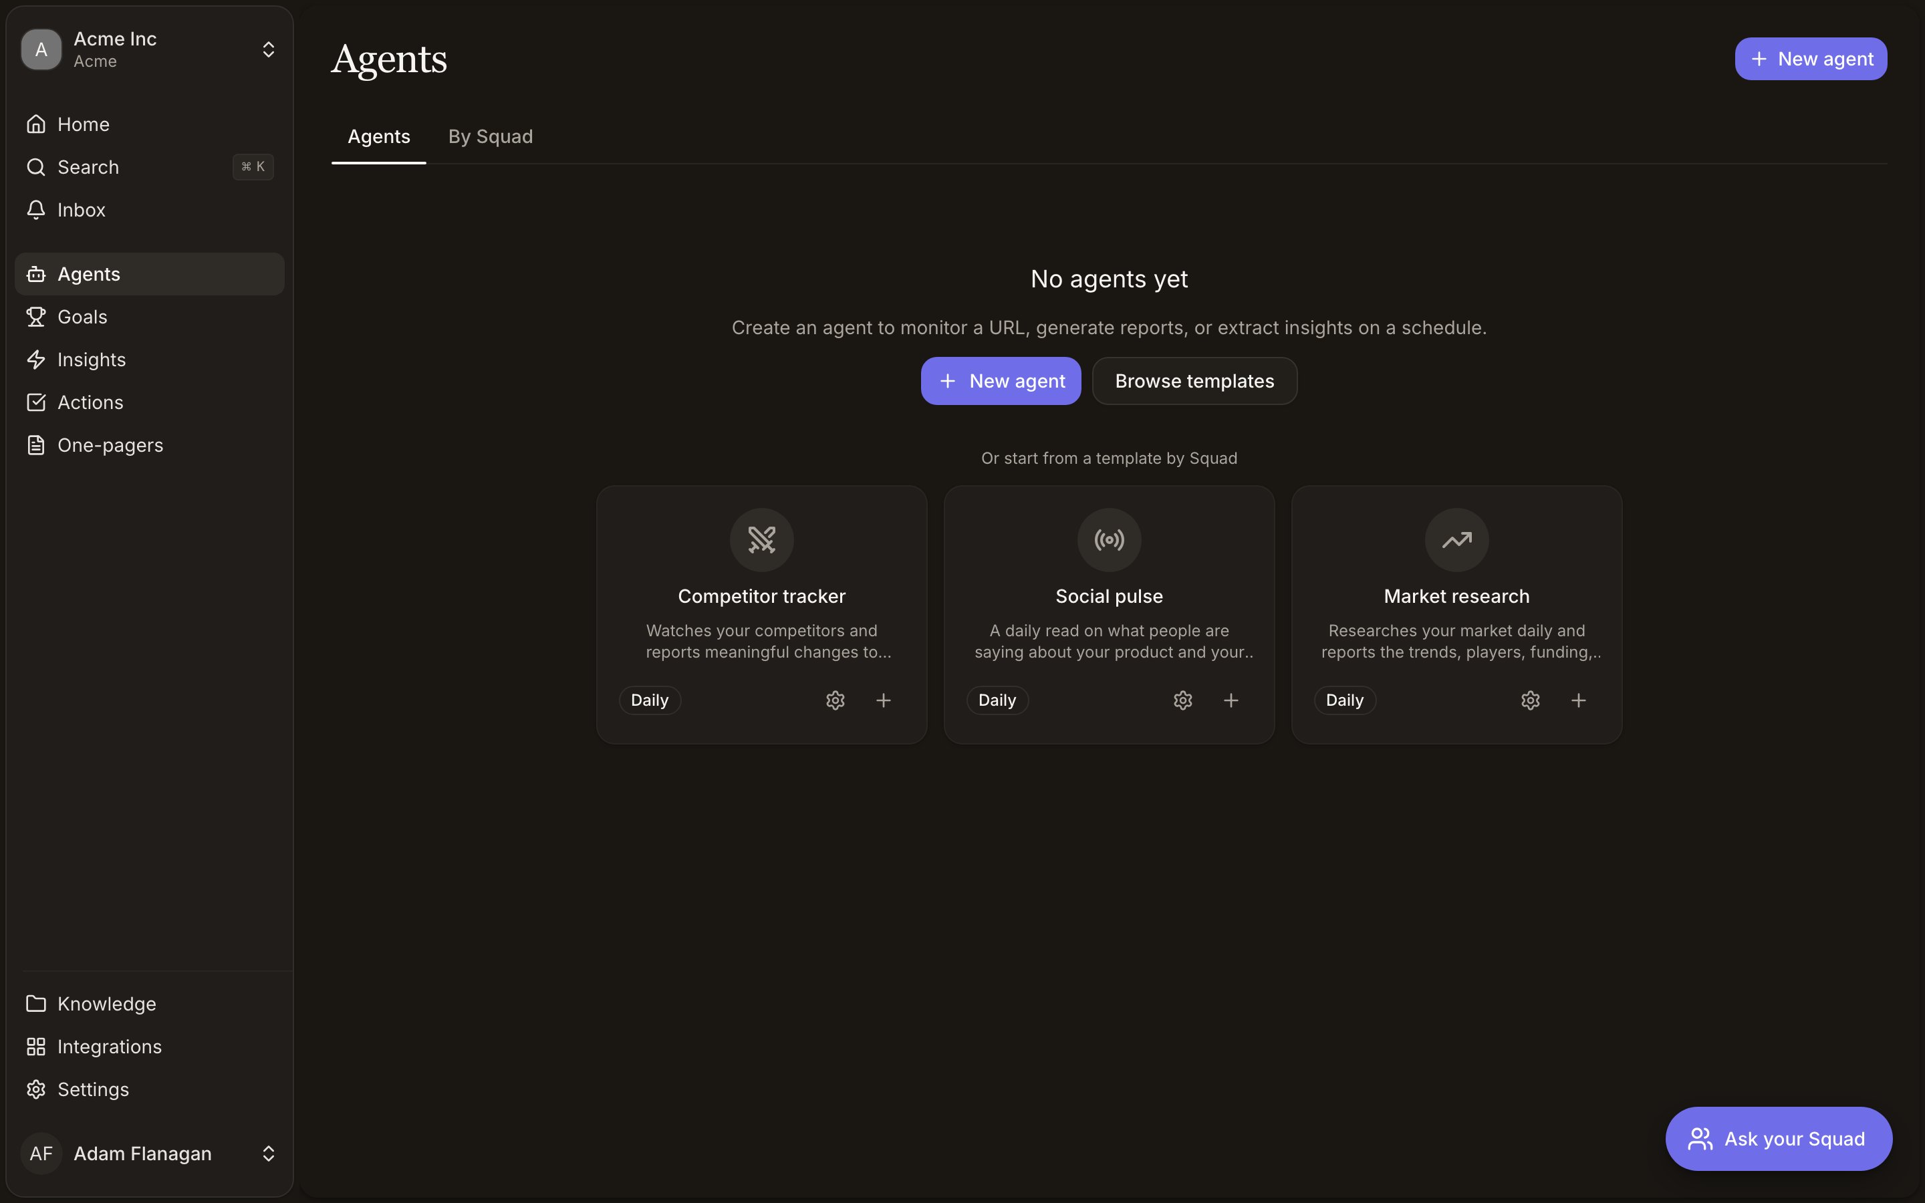Click Daily badge on Social pulse card
Image resolution: width=1925 pixels, height=1203 pixels.
point(997,700)
